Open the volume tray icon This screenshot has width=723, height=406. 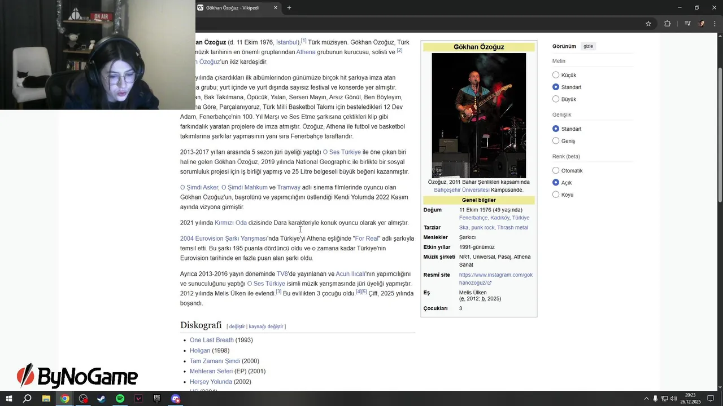point(673,399)
